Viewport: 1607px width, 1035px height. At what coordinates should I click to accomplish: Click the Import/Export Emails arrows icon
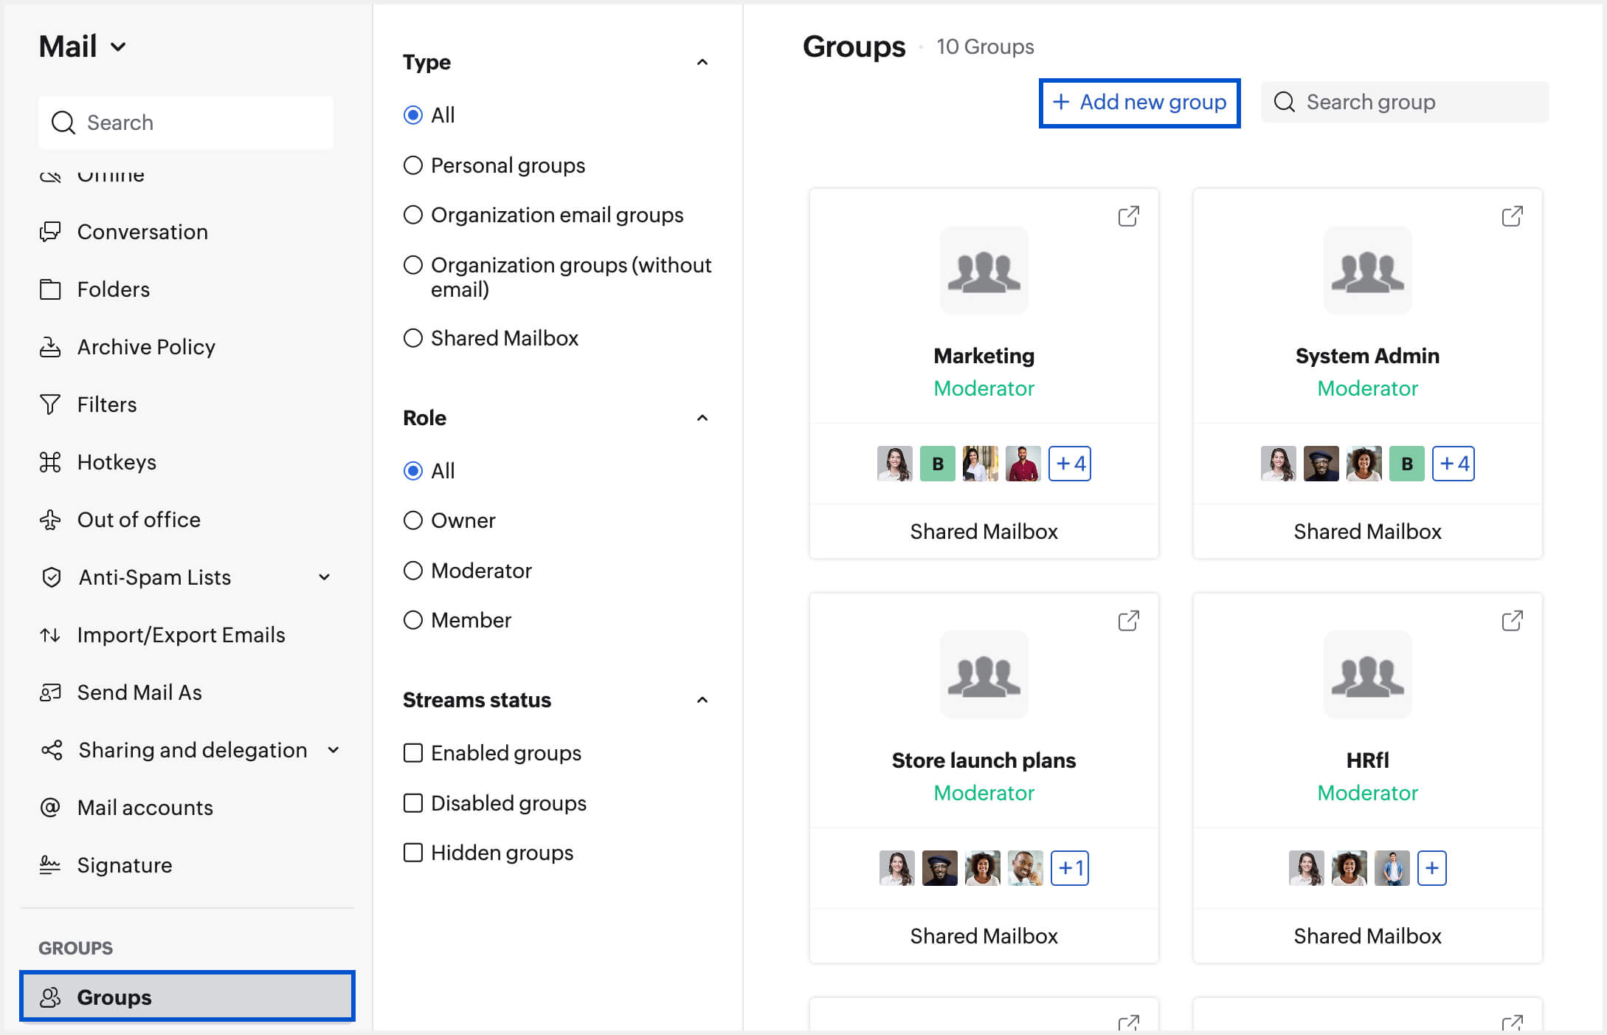[50, 634]
